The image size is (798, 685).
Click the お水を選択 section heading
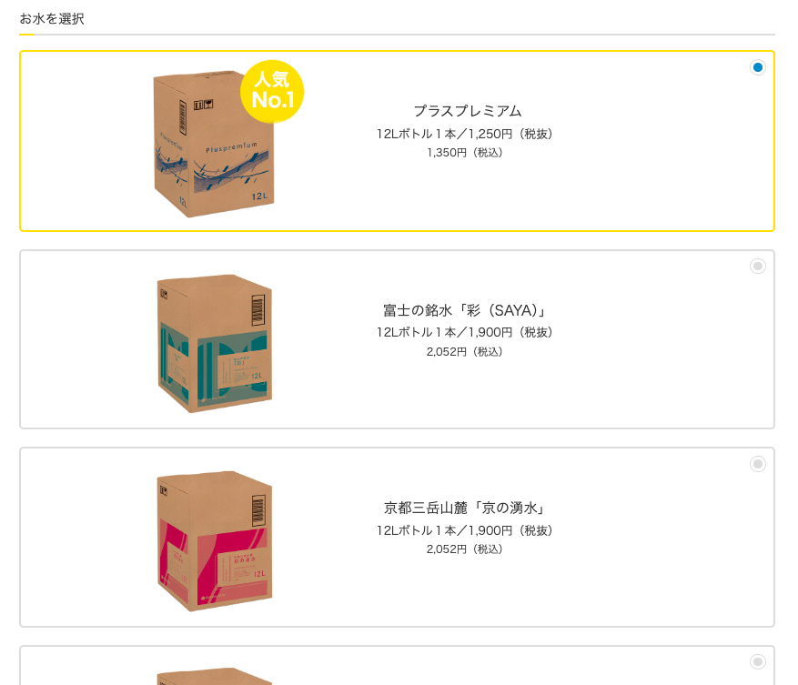coord(52,19)
